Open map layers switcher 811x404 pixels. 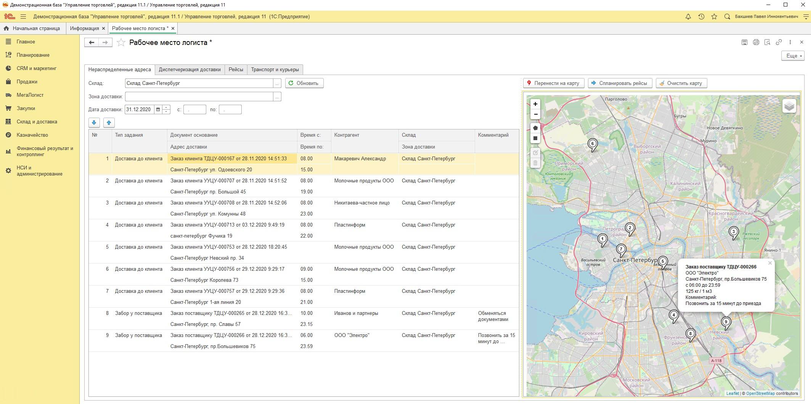[x=789, y=106]
